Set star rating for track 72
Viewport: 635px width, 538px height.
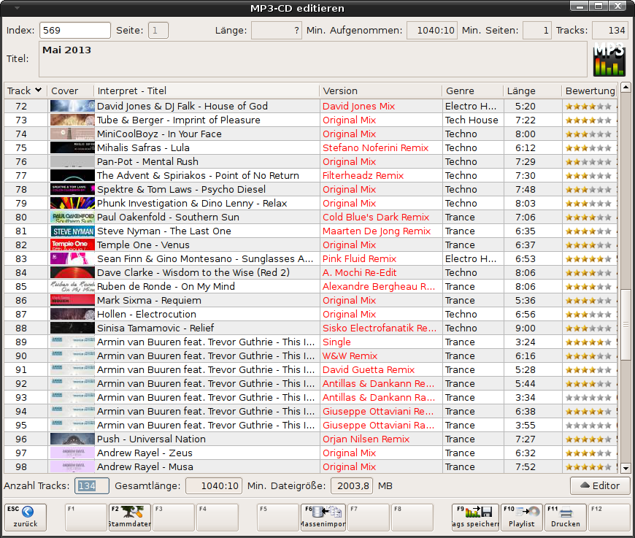588,107
